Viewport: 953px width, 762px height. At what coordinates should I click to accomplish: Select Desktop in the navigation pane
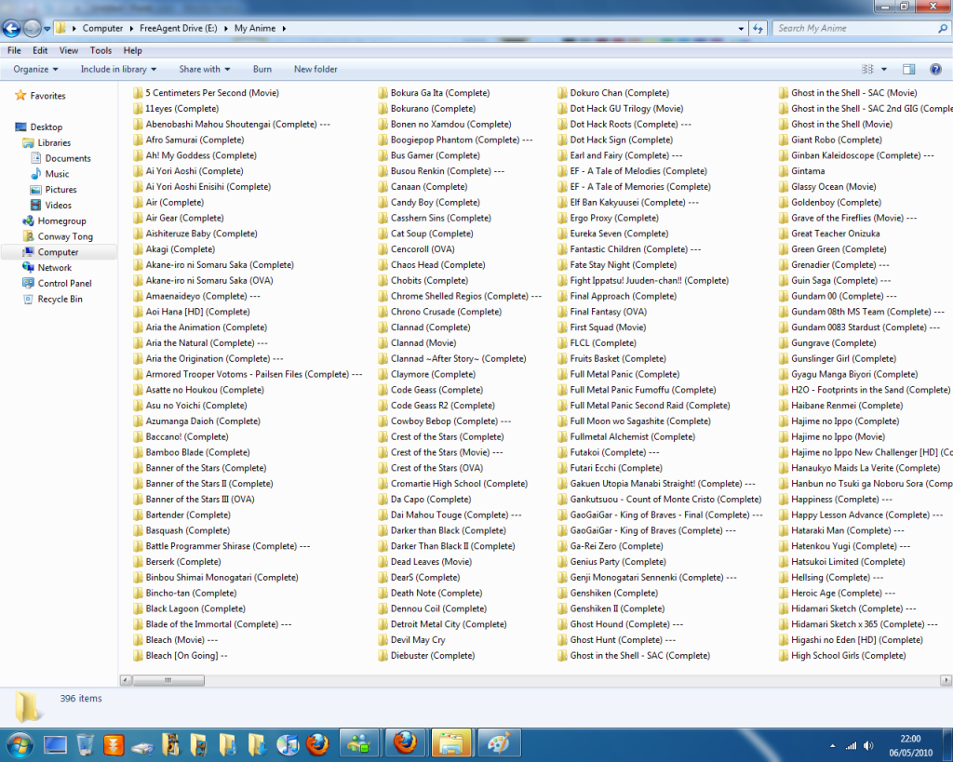tap(39, 127)
